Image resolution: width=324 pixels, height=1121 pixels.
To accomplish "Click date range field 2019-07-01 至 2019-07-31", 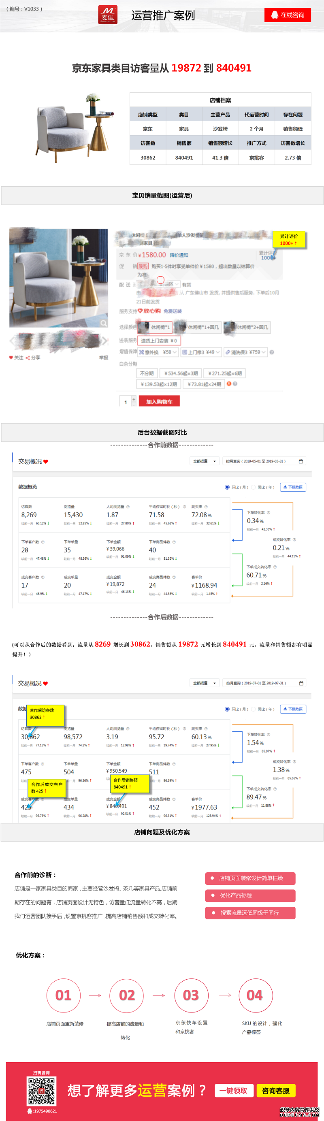I will coord(264,683).
